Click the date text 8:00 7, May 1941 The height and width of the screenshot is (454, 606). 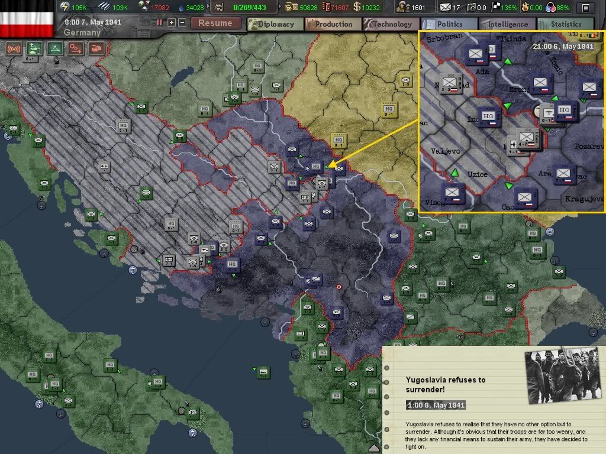coord(93,22)
